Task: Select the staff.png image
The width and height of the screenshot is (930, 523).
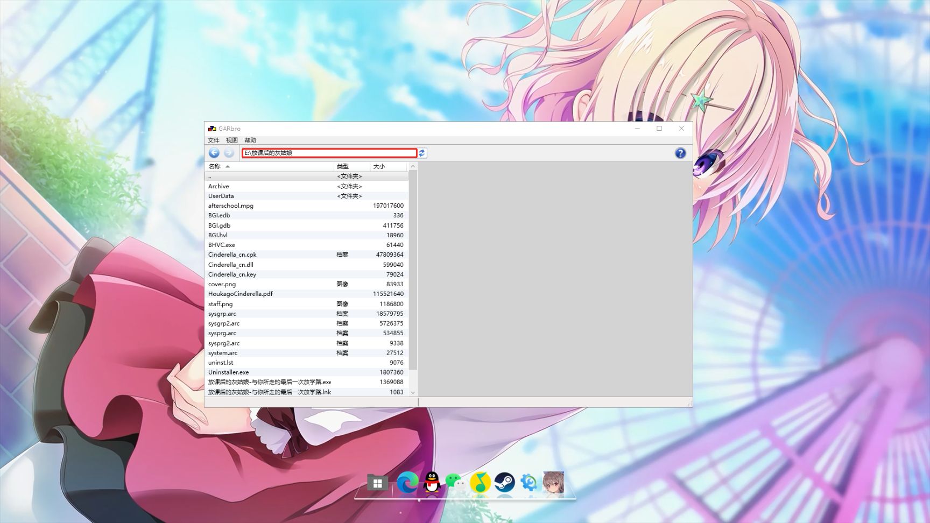Action: (307, 304)
